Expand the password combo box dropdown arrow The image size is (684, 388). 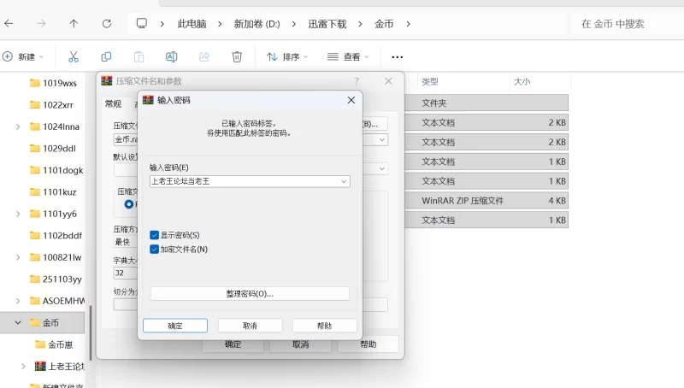pos(344,181)
